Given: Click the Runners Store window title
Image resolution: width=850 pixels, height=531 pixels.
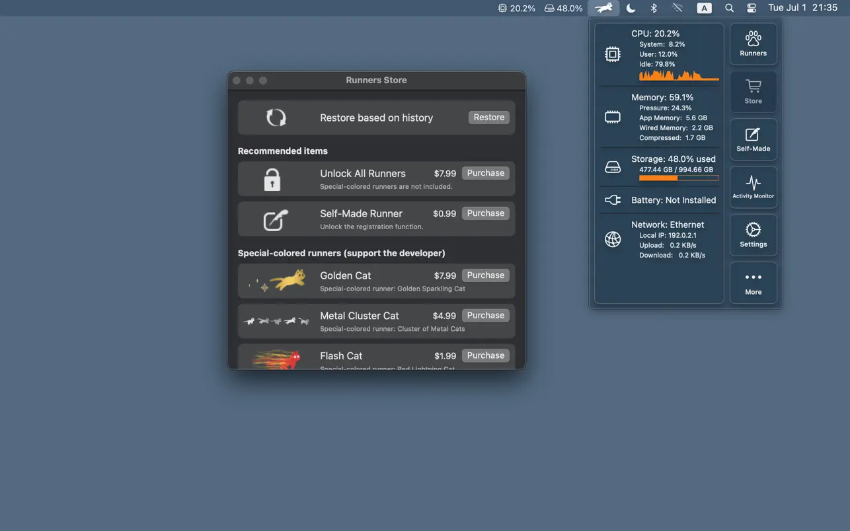Looking at the screenshot, I should tap(376, 80).
